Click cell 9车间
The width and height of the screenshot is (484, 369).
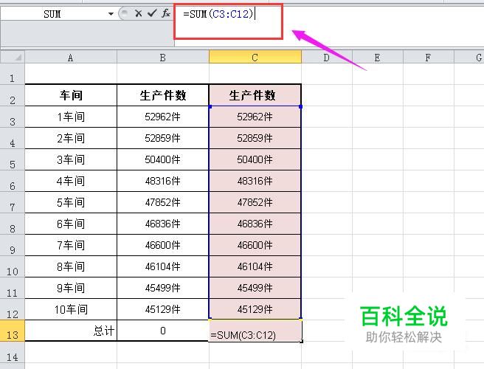click(71, 288)
